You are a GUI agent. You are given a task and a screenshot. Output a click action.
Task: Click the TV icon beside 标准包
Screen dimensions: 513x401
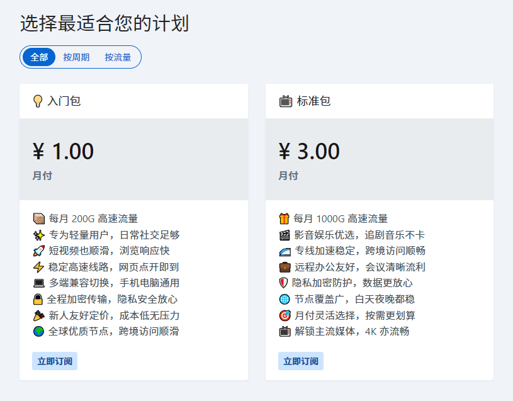pyautogui.click(x=285, y=101)
